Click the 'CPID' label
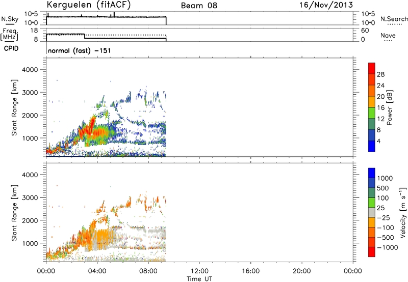The image size is (408, 282). coord(11,48)
